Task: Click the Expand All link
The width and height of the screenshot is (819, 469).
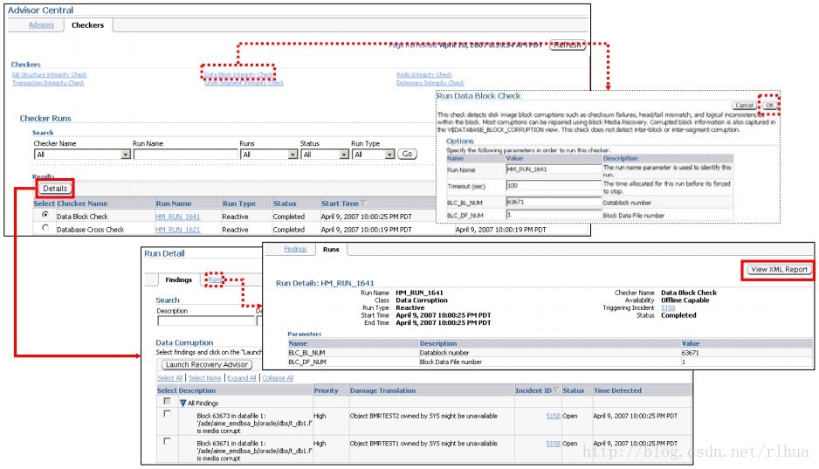Action: click(x=241, y=378)
